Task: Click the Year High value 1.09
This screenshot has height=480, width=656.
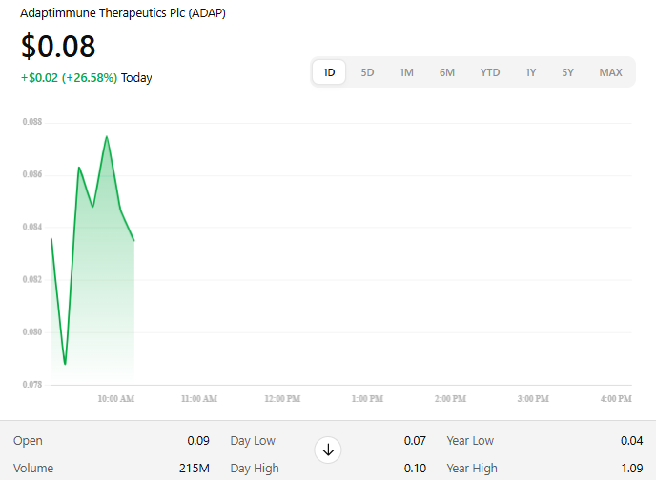Action: [x=632, y=468]
